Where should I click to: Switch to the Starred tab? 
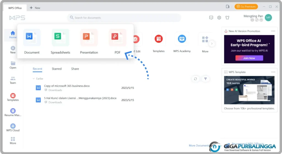pos(57,69)
